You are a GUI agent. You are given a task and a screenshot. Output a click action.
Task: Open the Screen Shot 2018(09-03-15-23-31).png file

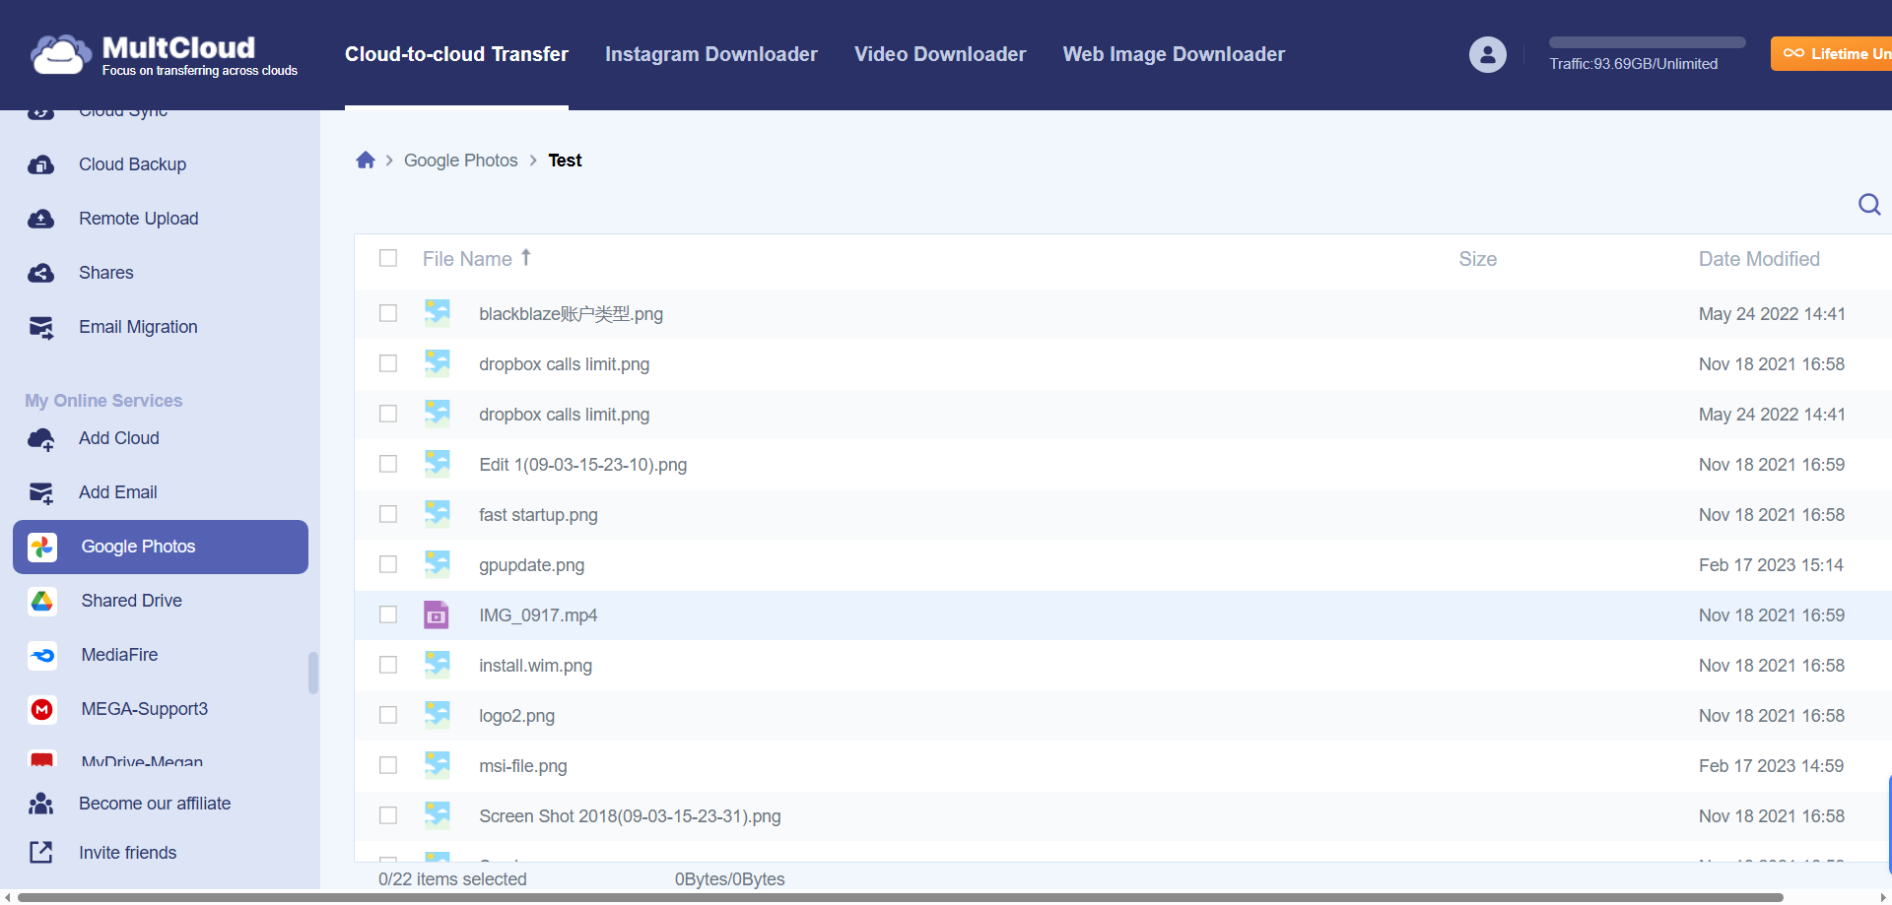630,816
